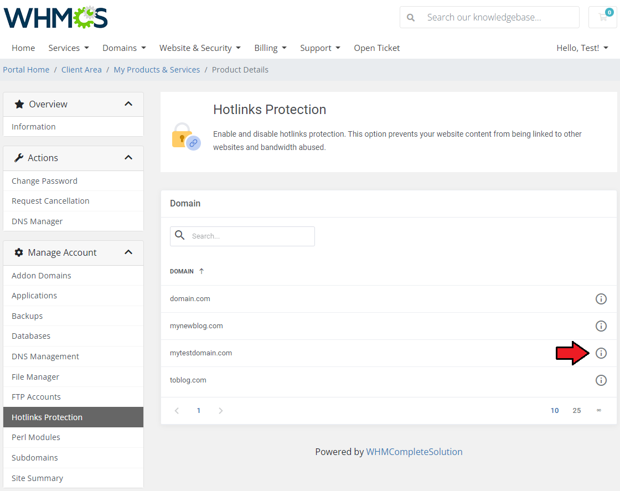
Task: Open Addon Domains in sidebar
Action: point(73,276)
